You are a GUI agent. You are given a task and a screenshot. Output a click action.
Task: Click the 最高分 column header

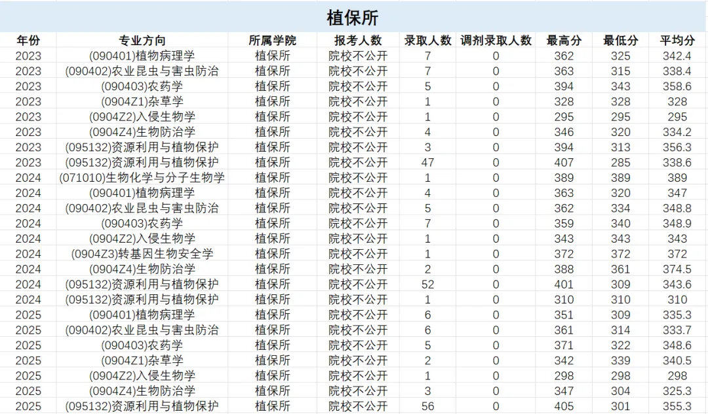pos(564,41)
